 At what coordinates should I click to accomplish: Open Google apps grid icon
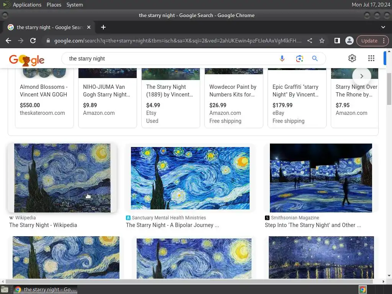[371, 58]
